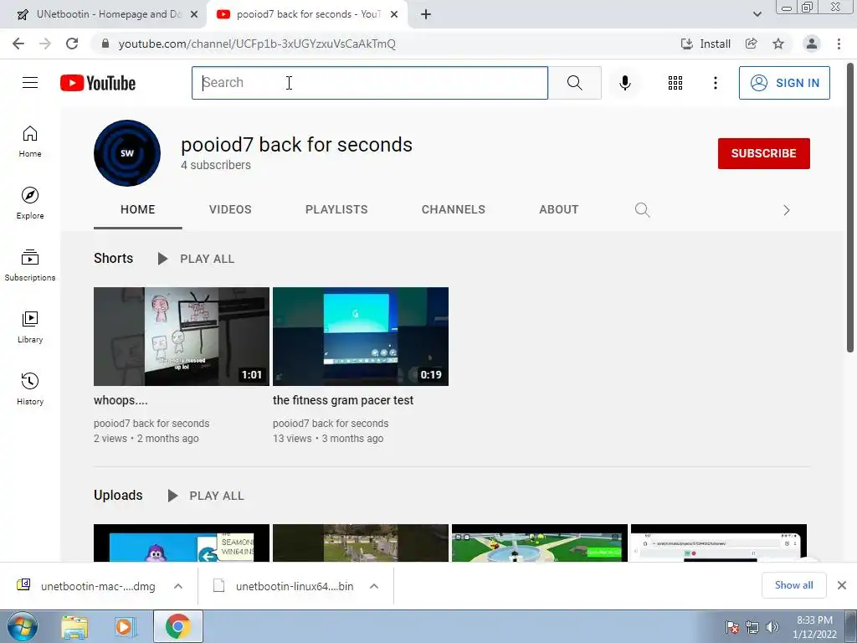
Task: Open the tab search dropdown arrow
Action: pos(757,14)
